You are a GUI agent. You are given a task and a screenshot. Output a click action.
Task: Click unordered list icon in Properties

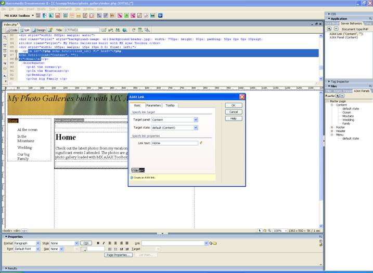pos(110,249)
